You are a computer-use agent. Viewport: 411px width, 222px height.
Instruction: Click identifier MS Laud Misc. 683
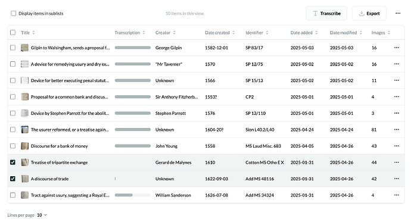tap(263, 146)
